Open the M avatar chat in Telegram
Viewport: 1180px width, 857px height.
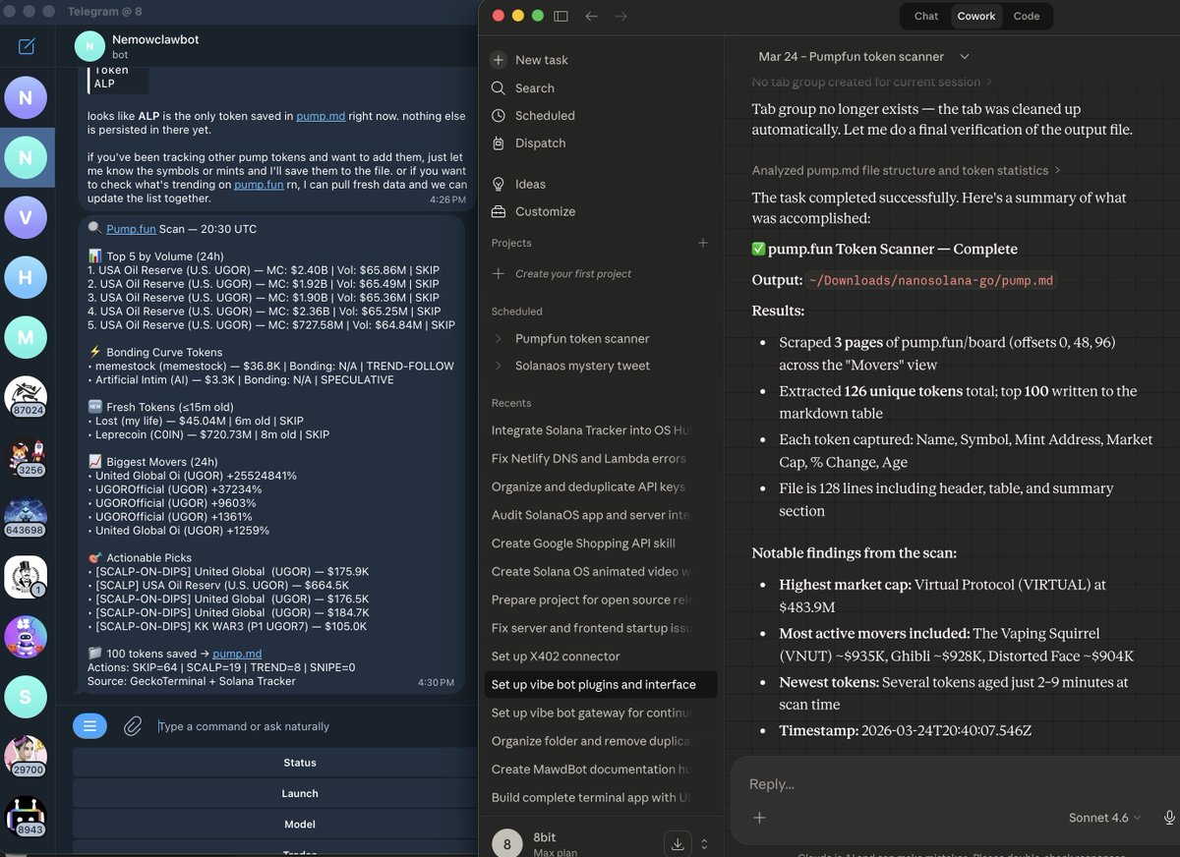(26, 338)
